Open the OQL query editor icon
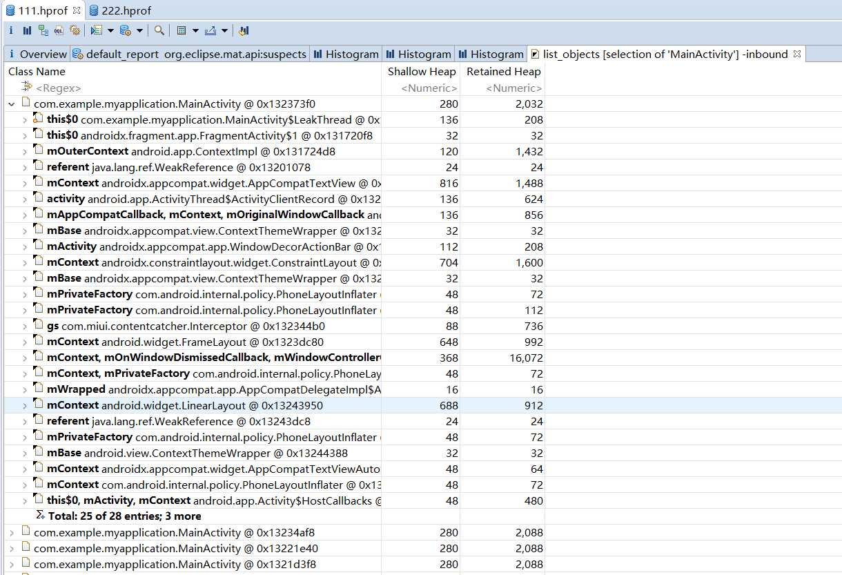Viewport: 842px width, 575px height. [x=59, y=30]
